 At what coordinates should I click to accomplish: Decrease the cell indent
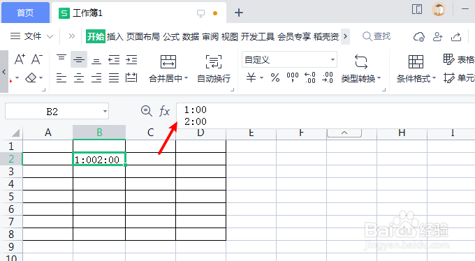point(114,59)
